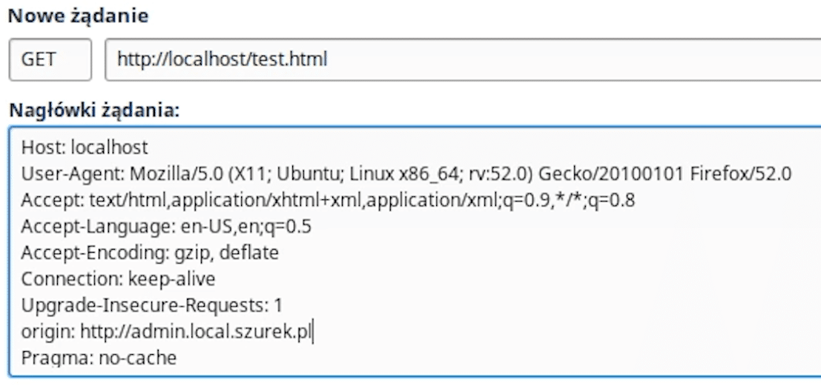
Task: Place cursor on Upgrade-Insecure-Requests: 1 line
Action: (x=152, y=305)
